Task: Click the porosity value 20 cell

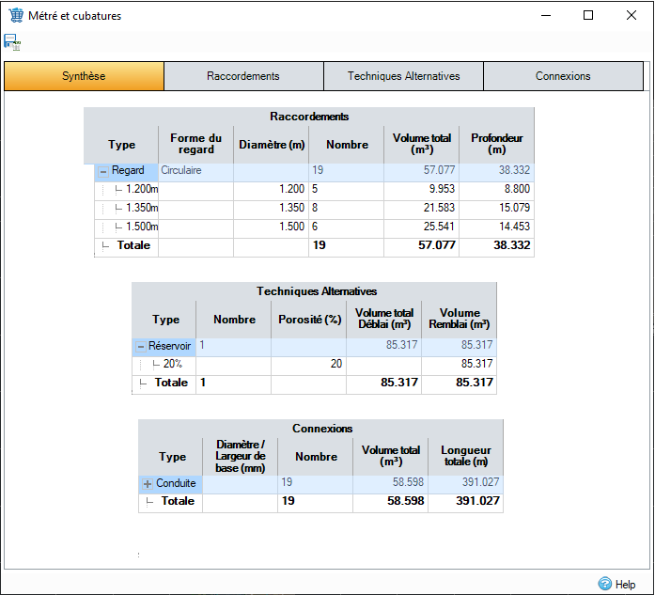Action: pos(308,364)
